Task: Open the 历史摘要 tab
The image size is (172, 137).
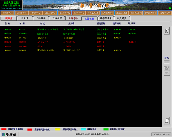Action: [x=122, y=18]
